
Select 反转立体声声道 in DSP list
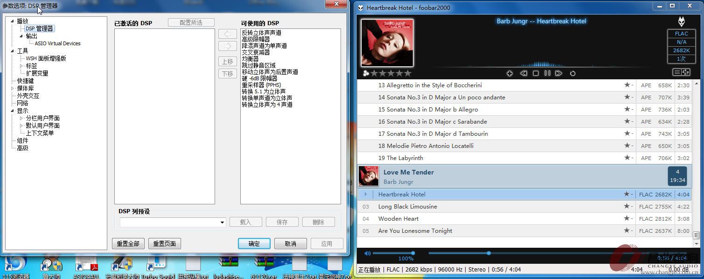[261, 33]
